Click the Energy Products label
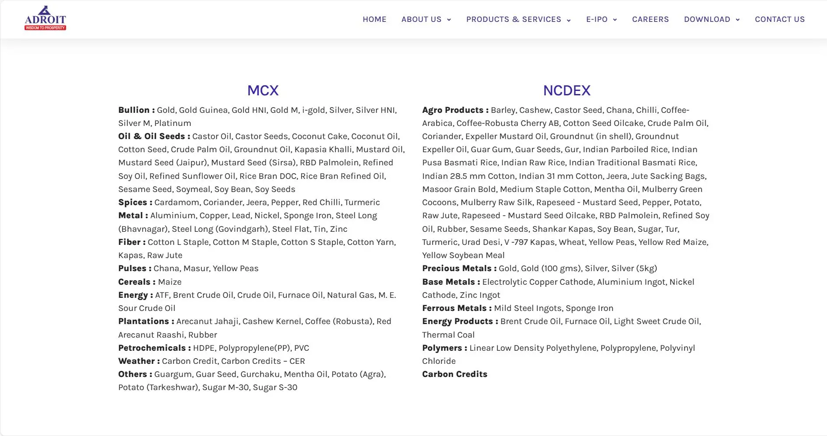The width and height of the screenshot is (827, 436). (460, 321)
